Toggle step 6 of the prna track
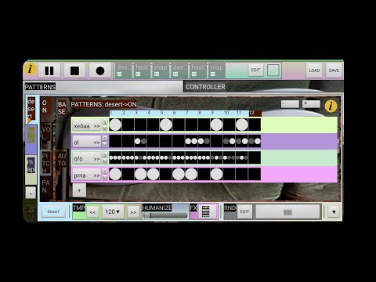Screen dimensions: 376x282 179,174
